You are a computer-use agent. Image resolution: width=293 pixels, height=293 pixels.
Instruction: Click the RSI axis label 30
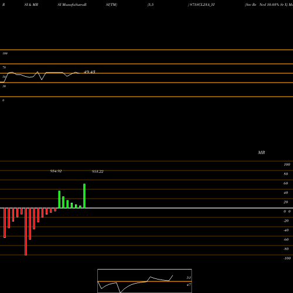tap(4, 86)
